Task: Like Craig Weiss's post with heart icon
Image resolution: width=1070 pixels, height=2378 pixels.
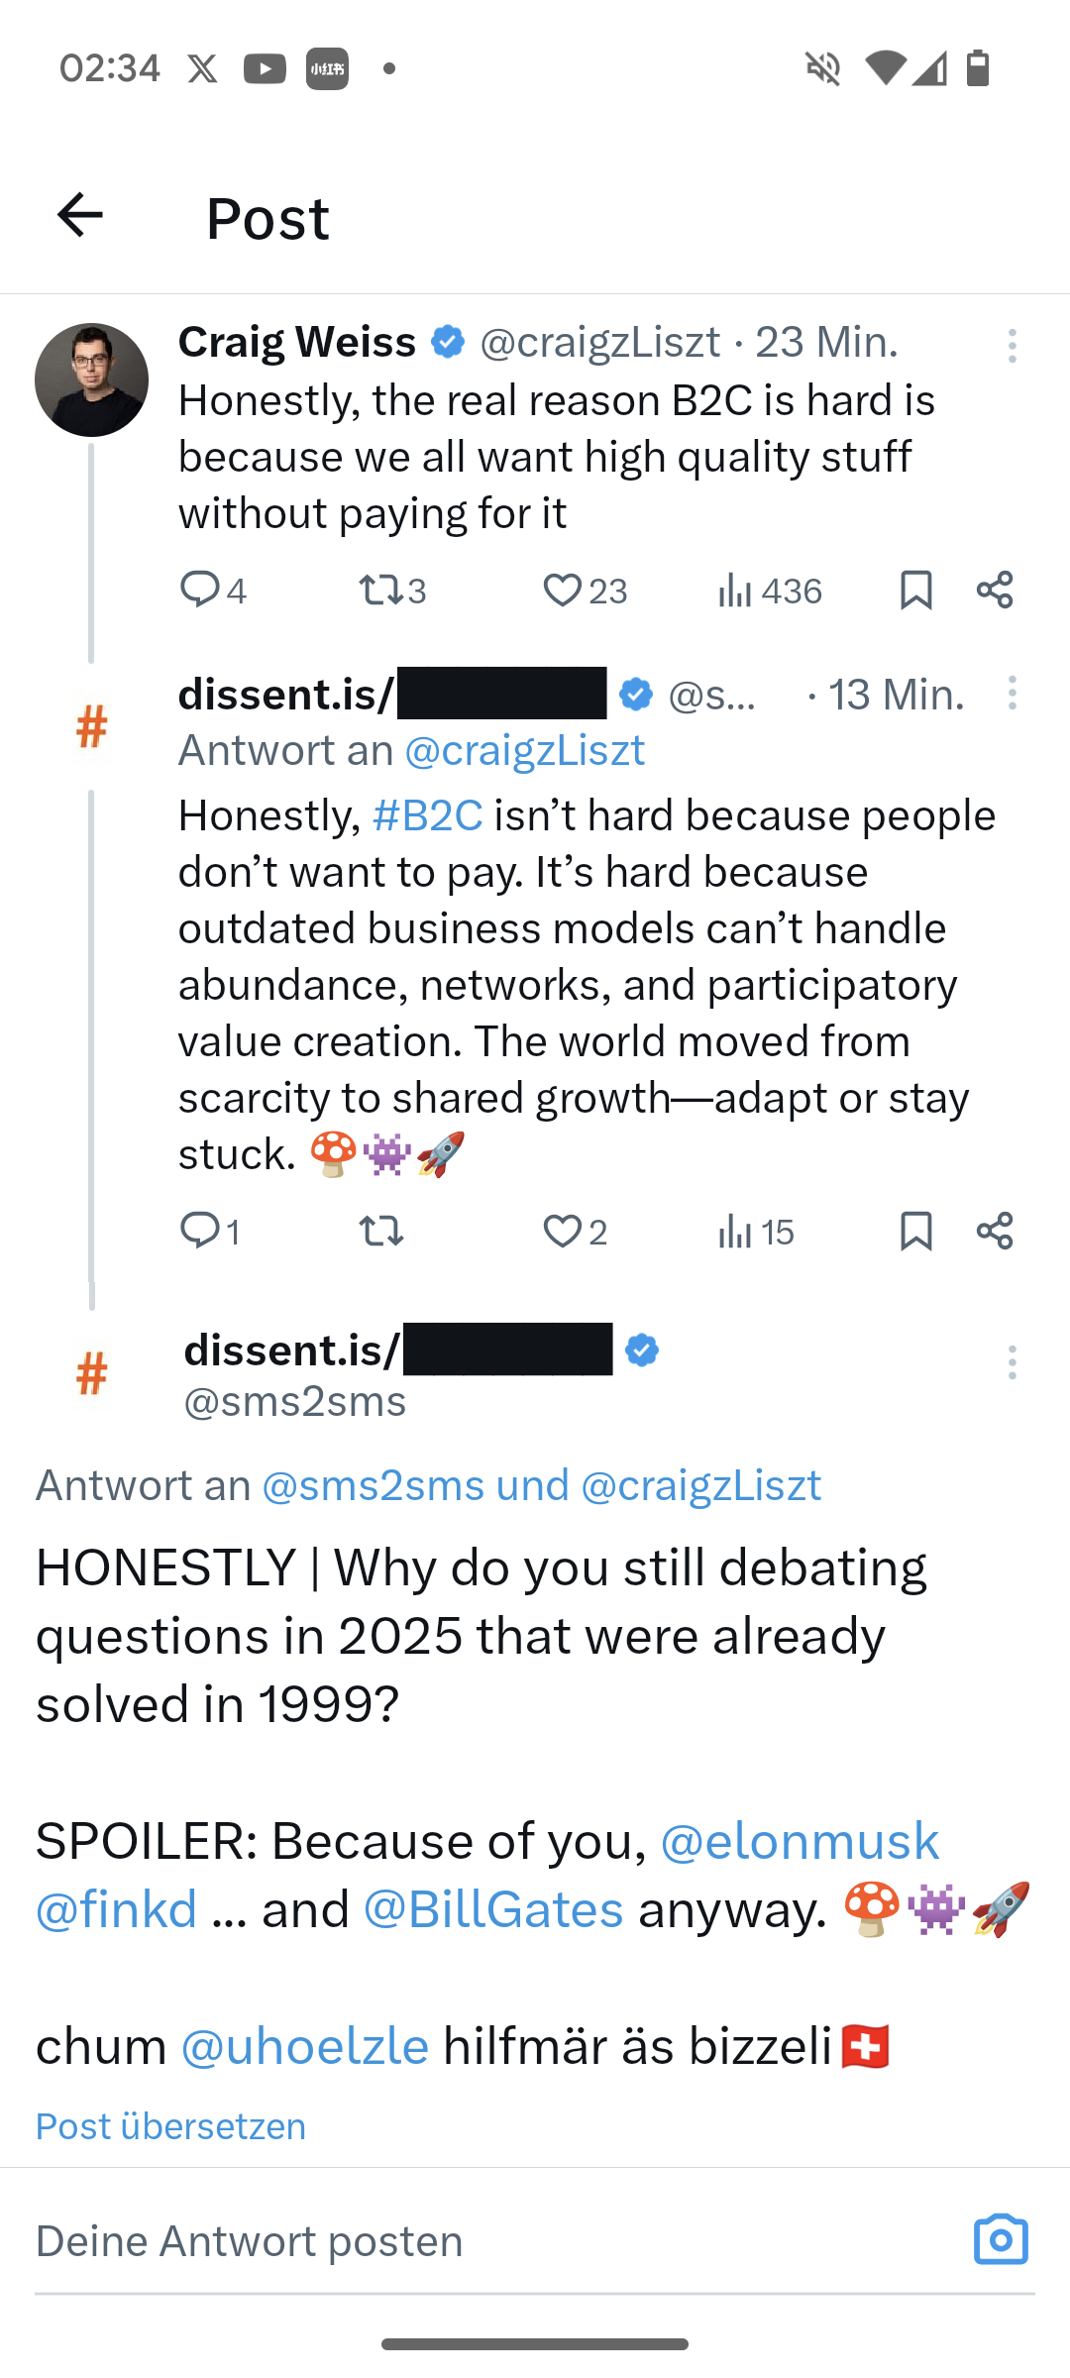Action: coord(562,591)
